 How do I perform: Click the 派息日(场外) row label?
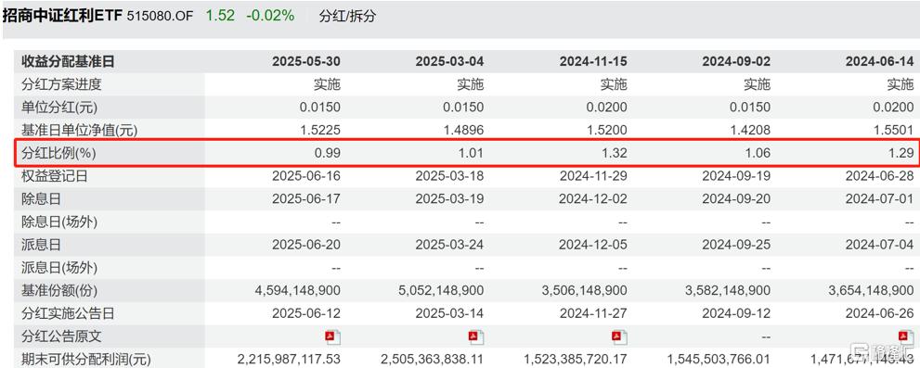pyautogui.click(x=59, y=268)
